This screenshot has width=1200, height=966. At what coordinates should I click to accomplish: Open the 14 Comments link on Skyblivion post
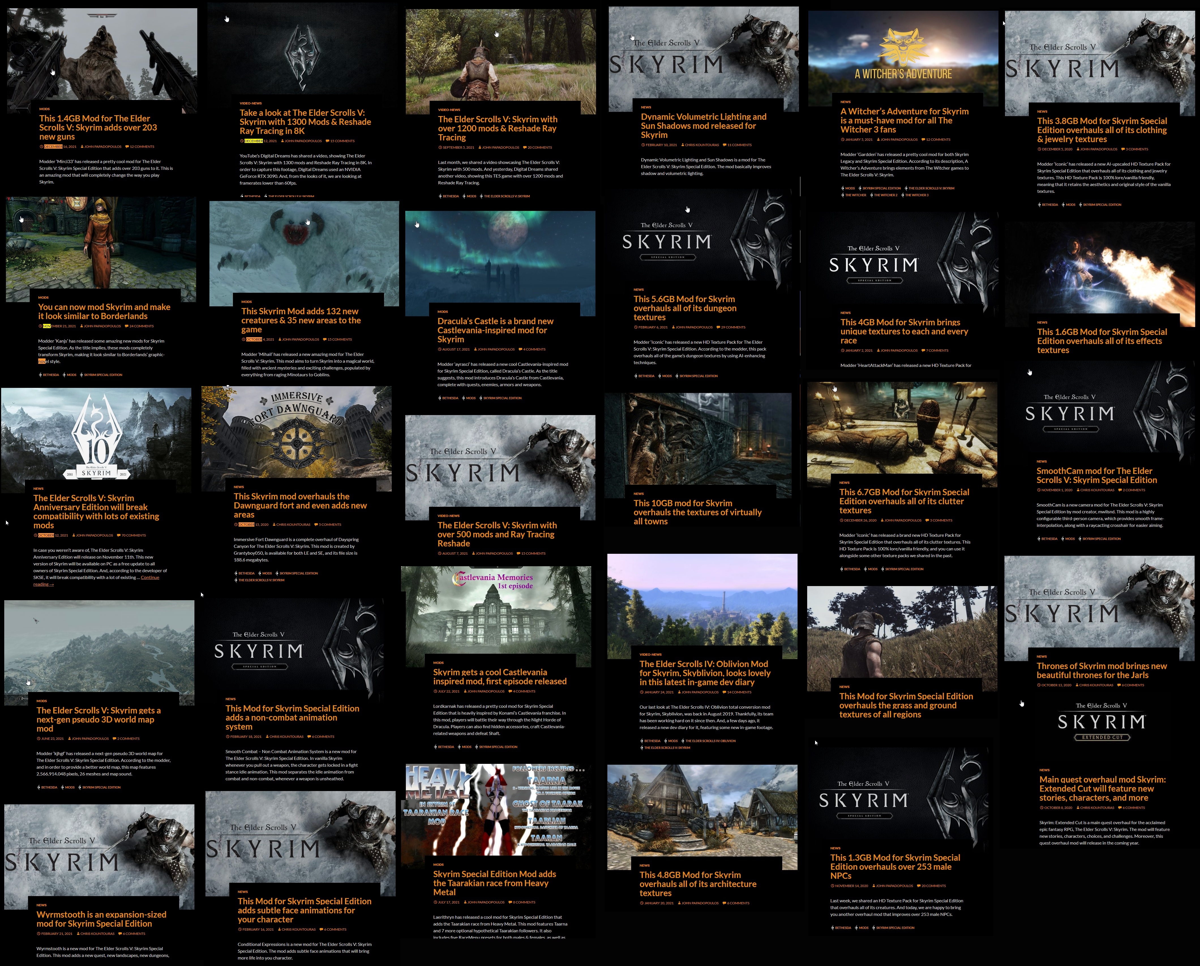[737, 693]
